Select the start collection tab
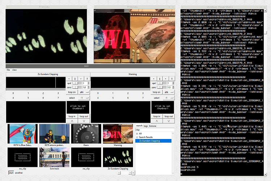This screenshot has width=271, height=181. 11,173
